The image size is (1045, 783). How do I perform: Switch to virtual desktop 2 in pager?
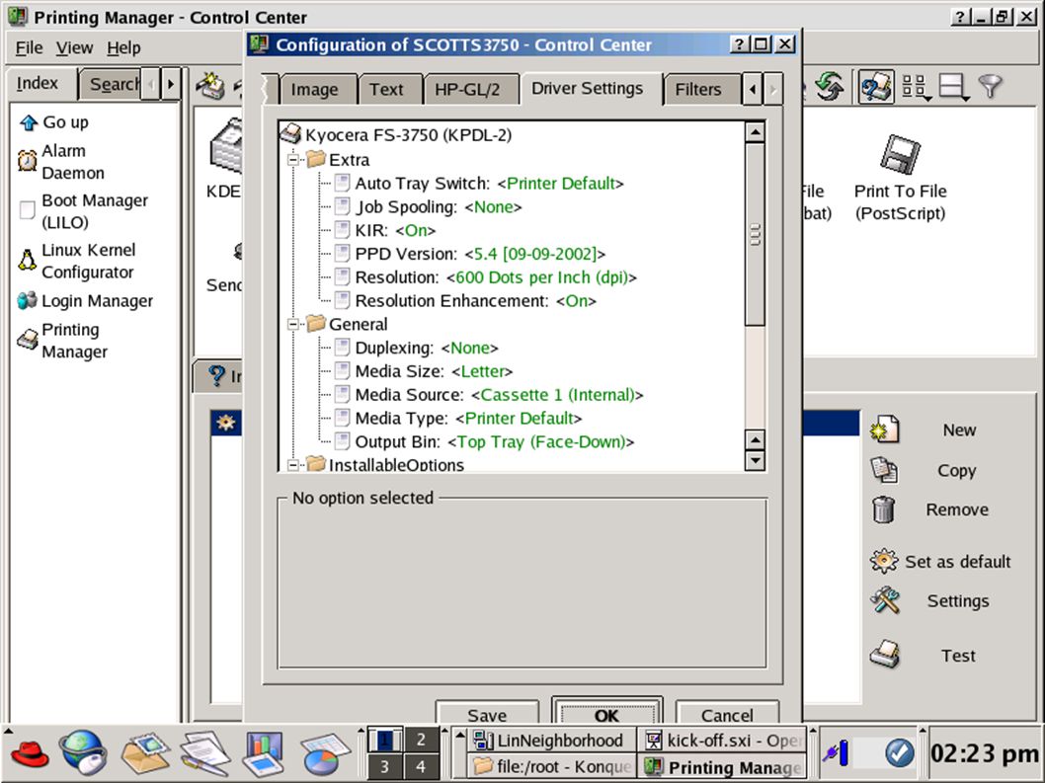pos(421,740)
